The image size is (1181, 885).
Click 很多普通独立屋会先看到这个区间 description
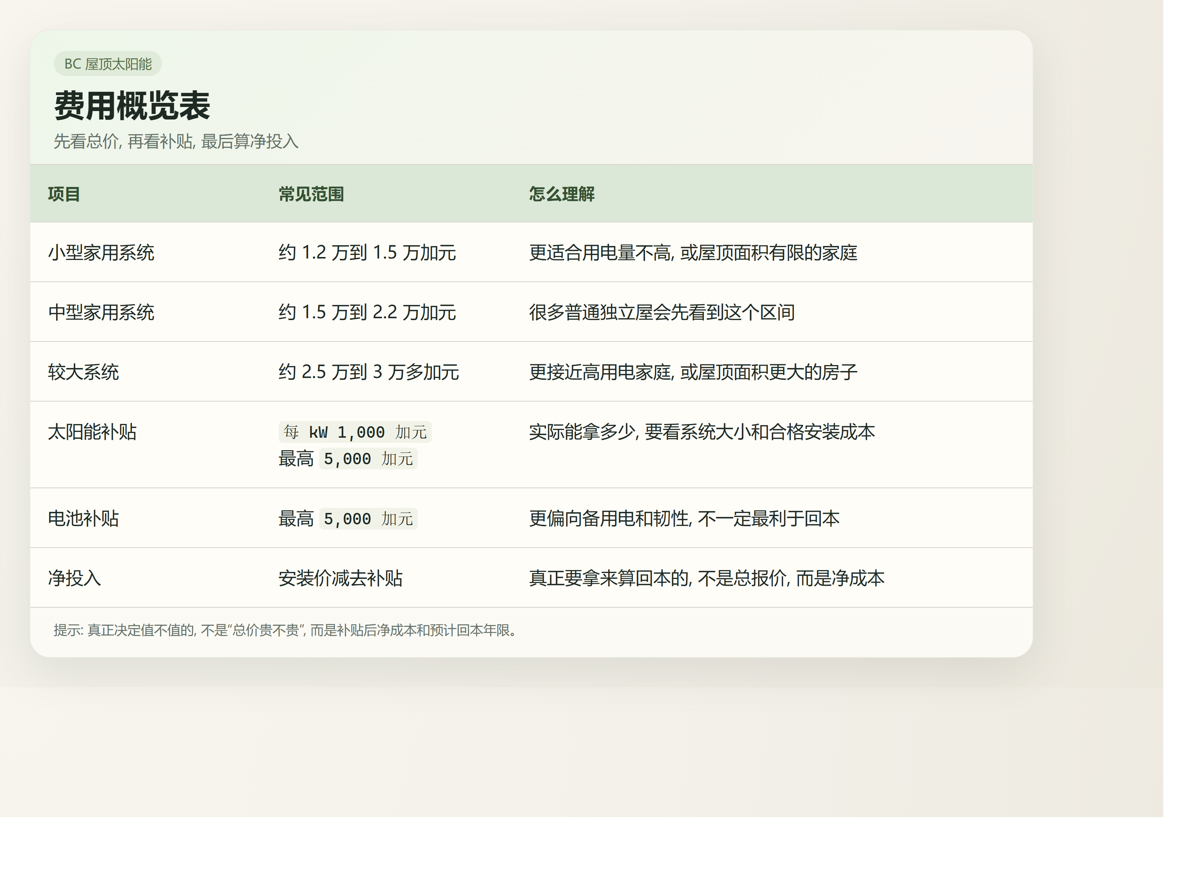tap(661, 313)
